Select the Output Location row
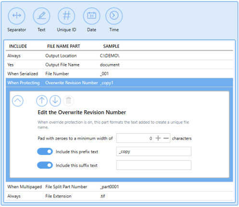This screenshot has height=207, width=239. point(119,56)
